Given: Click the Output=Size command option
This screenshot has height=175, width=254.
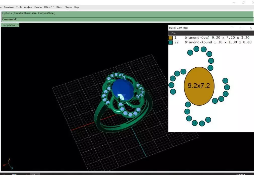Looking at the screenshot, I should [x=46, y=13].
